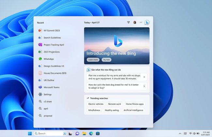Open the Settings gear icon
Image resolution: width=212 pixels, height=137 pixels.
tap(40, 94)
